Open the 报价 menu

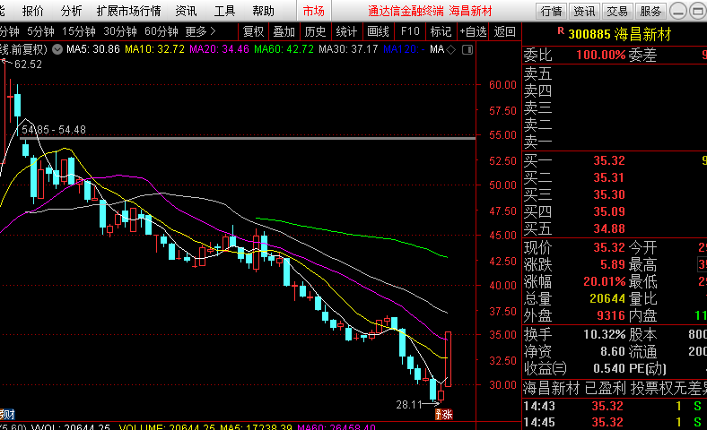pyautogui.click(x=33, y=11)
